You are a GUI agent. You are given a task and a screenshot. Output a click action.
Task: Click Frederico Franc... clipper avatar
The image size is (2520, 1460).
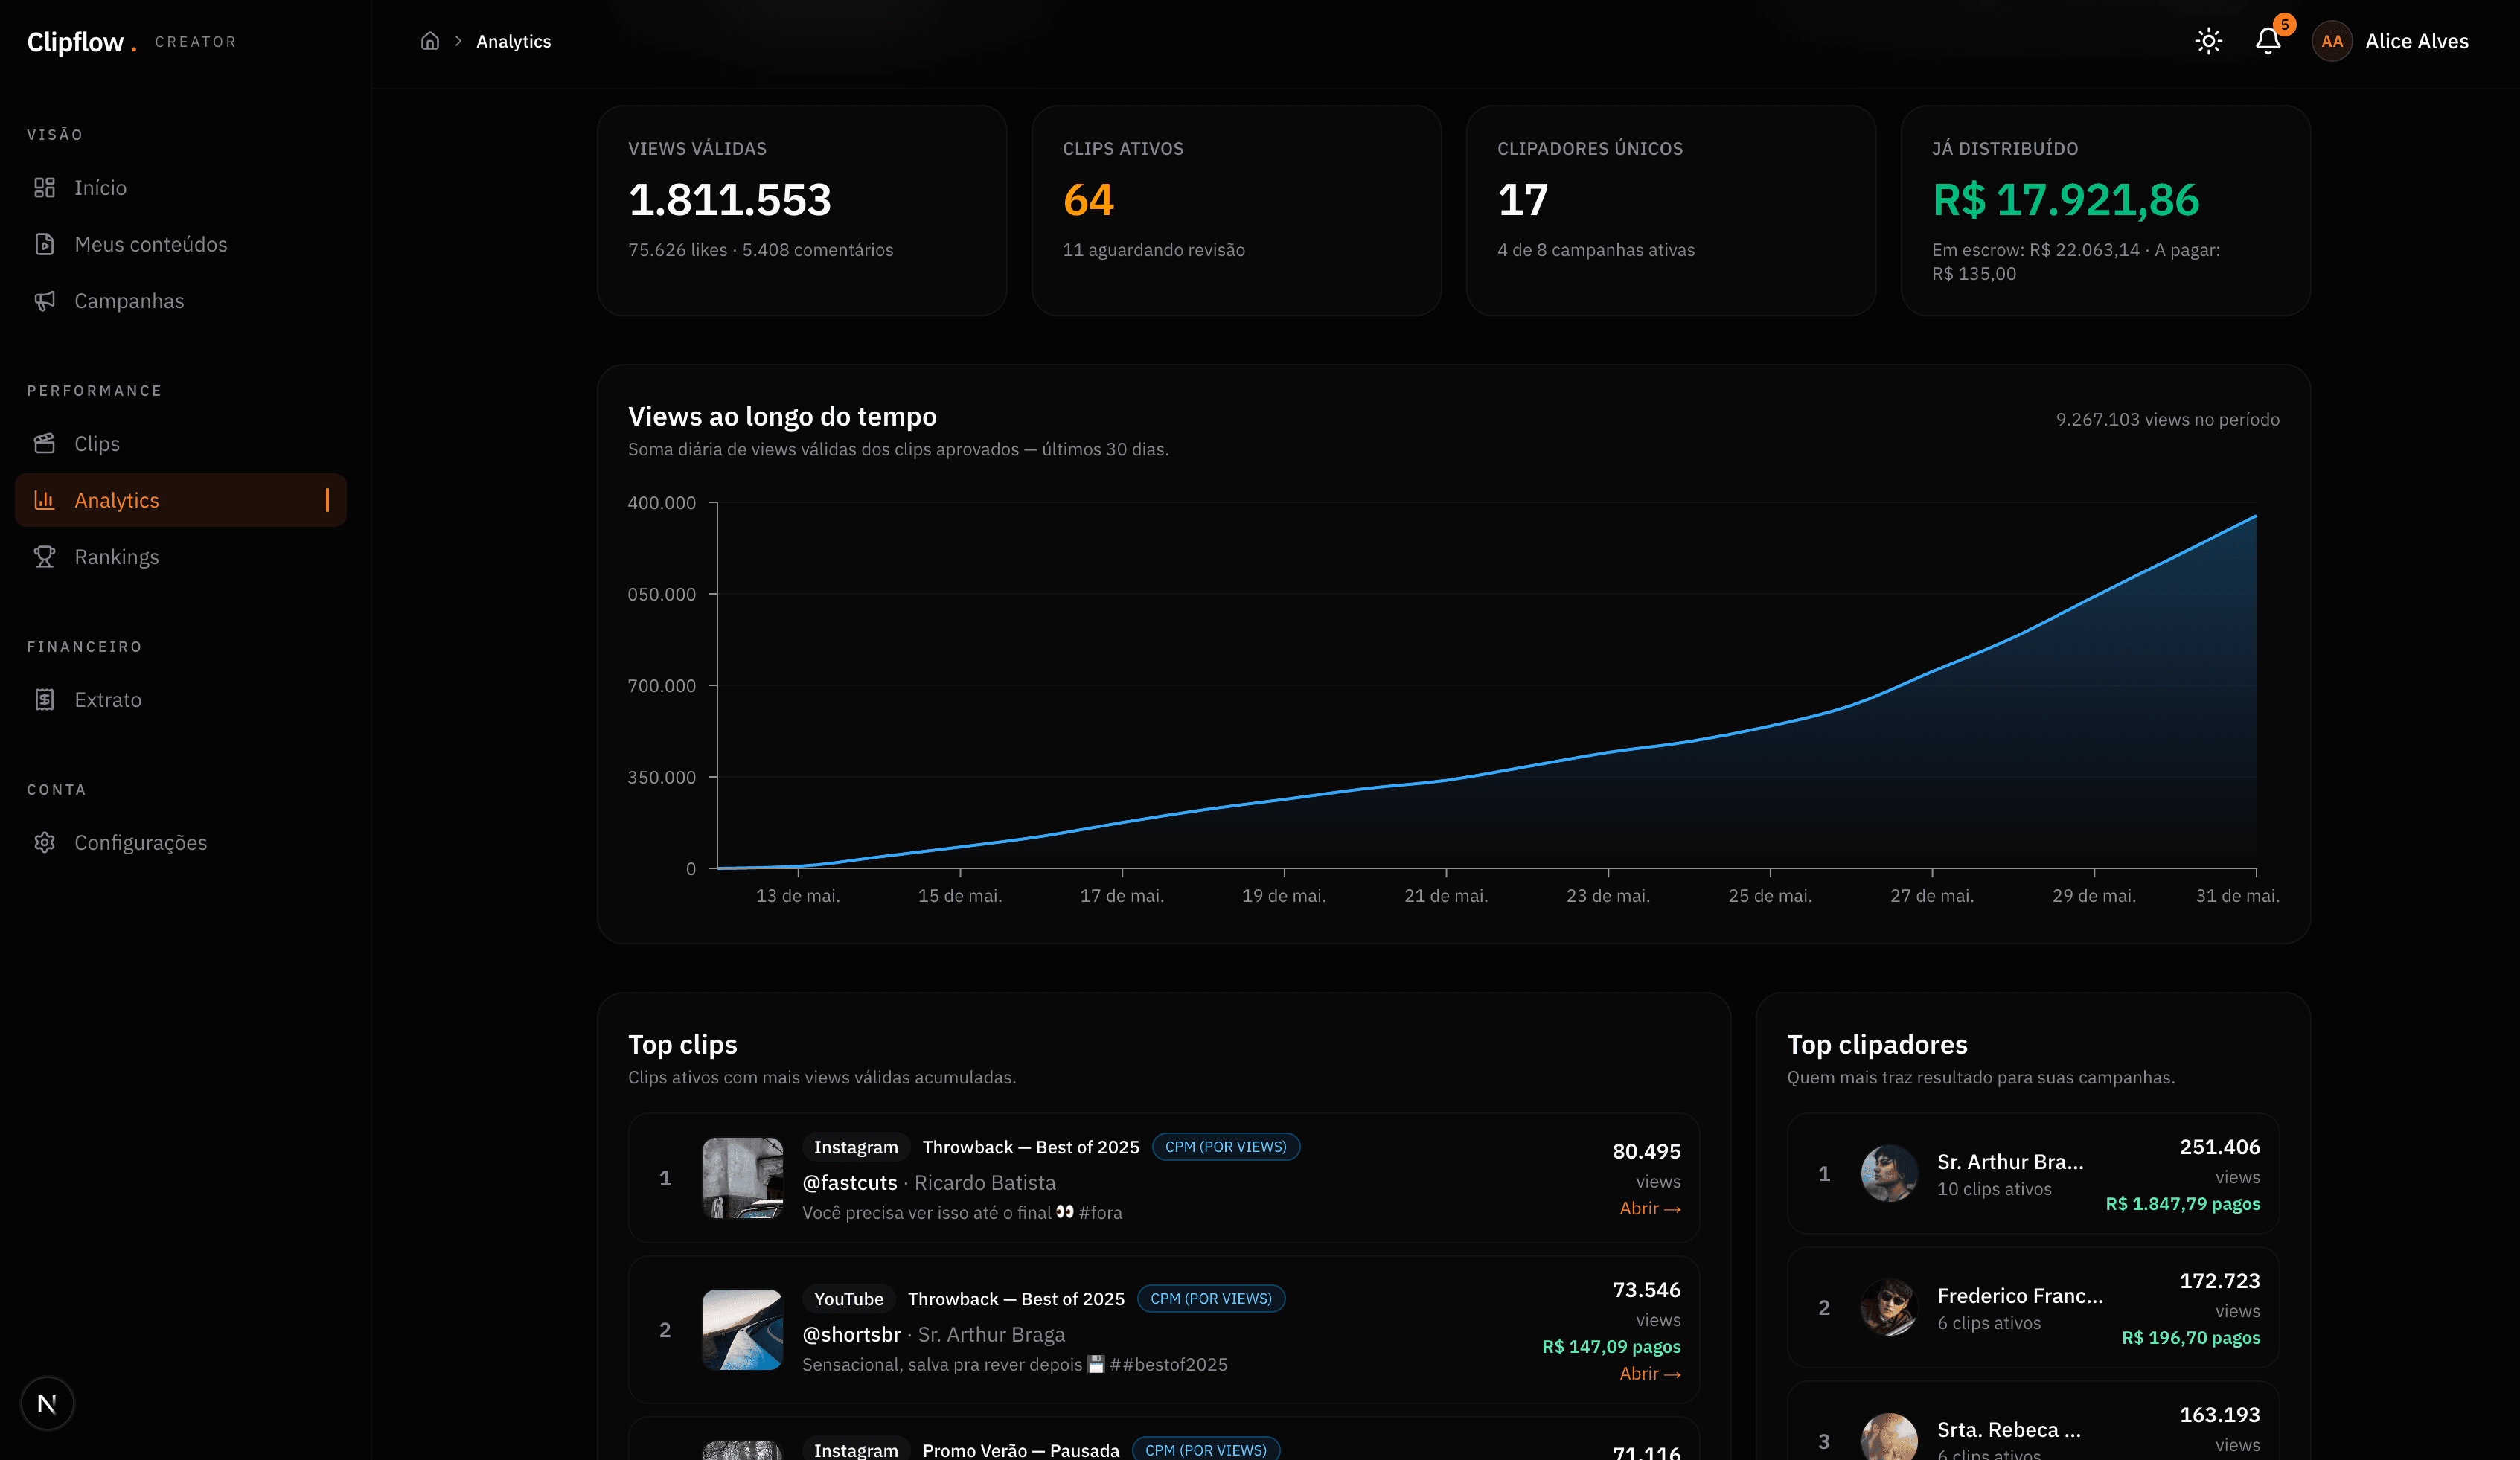point(1889,1307)
